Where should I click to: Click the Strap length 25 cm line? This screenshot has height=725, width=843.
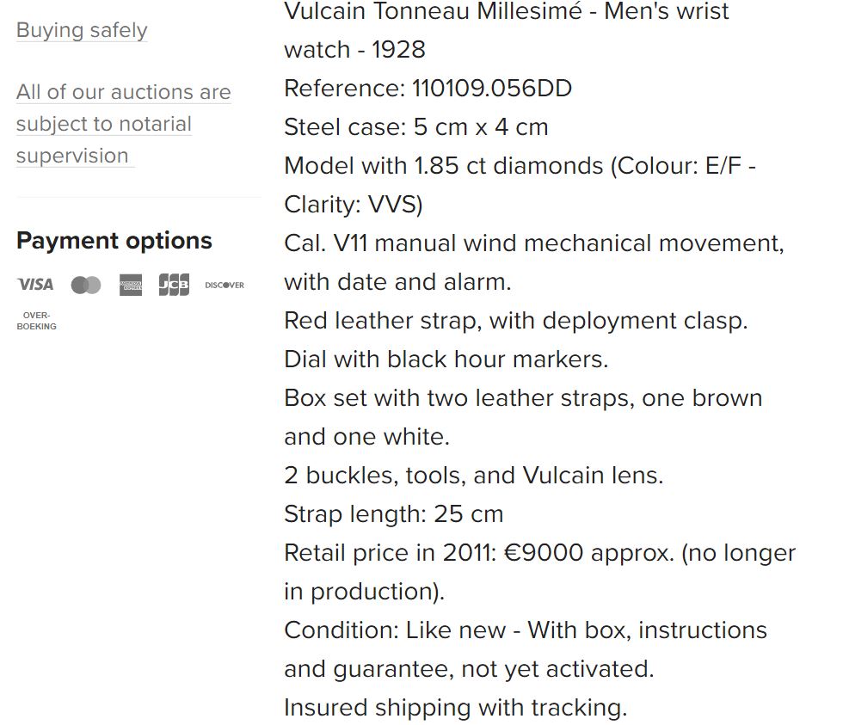tap(393, 514)
